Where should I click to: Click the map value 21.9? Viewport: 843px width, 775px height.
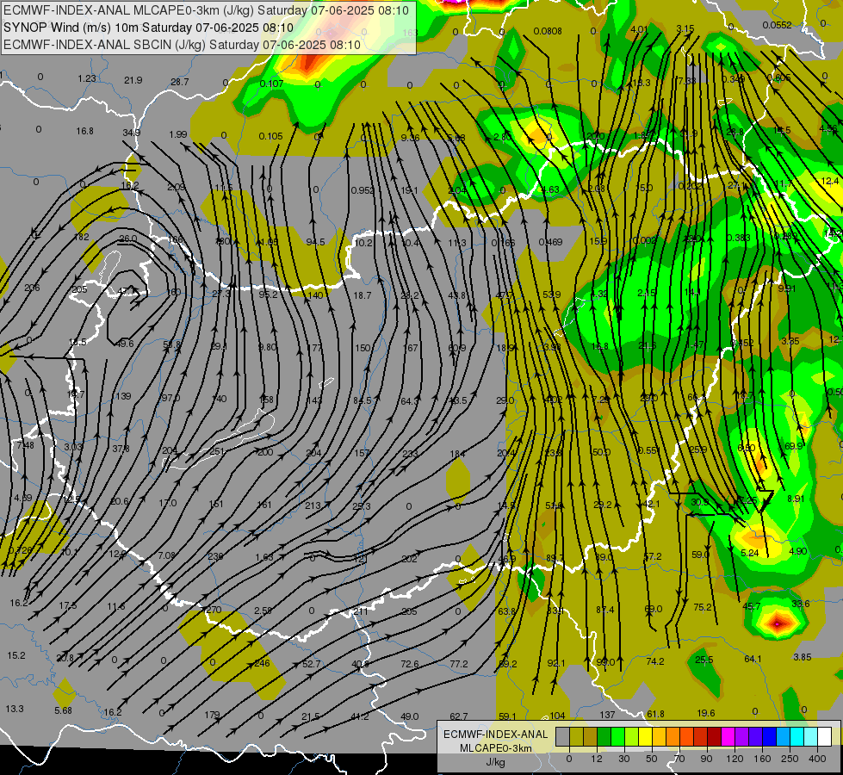tap(133, 80)
